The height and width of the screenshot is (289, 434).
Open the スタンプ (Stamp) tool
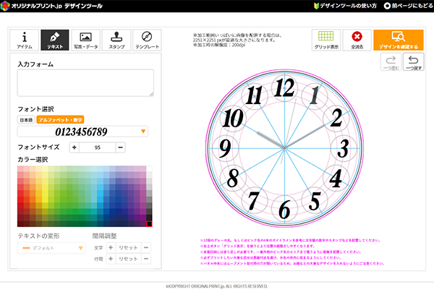tap(116, 38)
